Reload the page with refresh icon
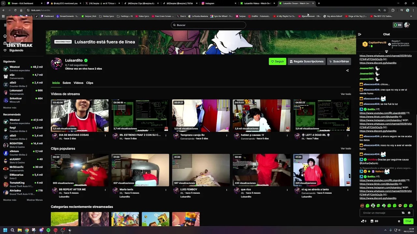This screenshot has width=417, height=234. tap(15, 10)
